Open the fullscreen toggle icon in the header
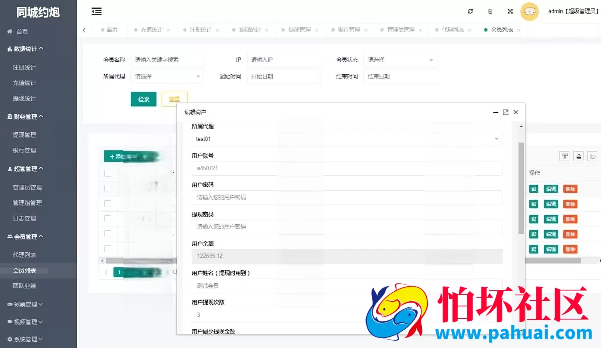The width and height of the screenshot is (601, 348). point(511,11)
